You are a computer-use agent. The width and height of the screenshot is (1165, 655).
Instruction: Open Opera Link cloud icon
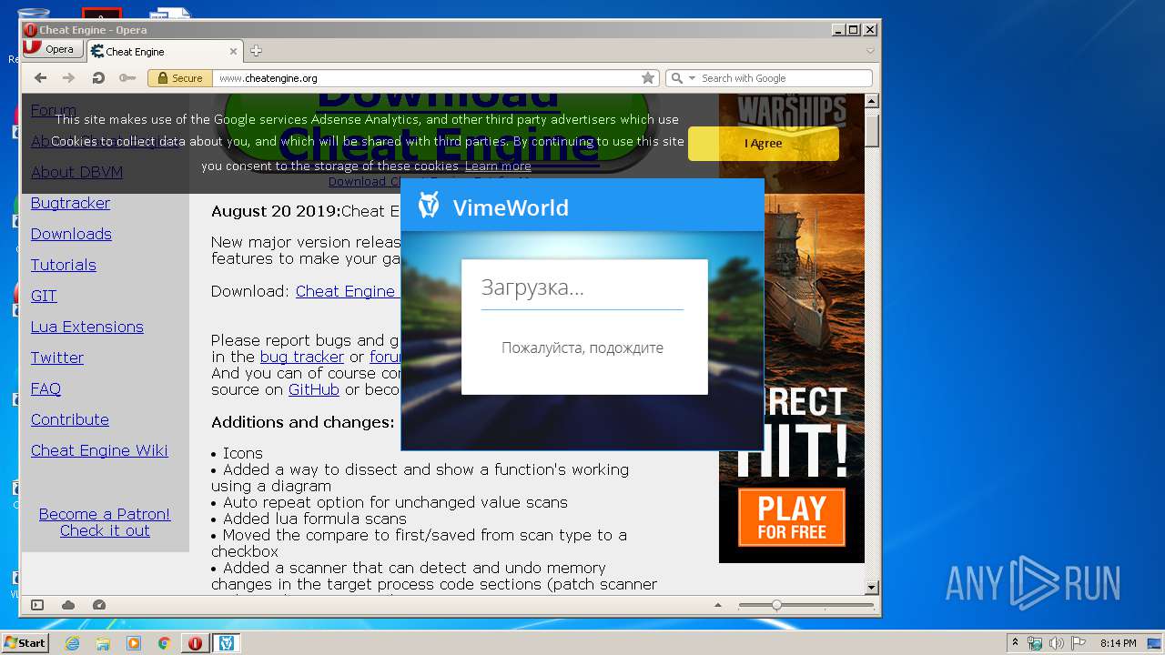pos(68,605)
